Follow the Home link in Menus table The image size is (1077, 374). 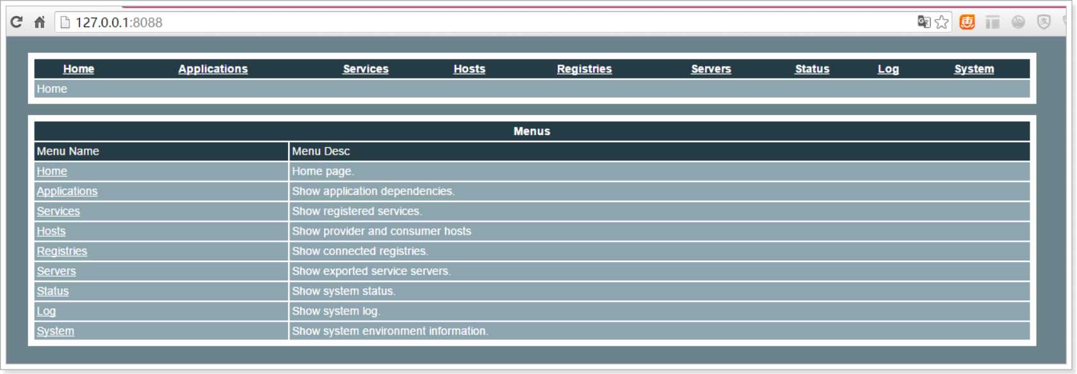point(52,171)
